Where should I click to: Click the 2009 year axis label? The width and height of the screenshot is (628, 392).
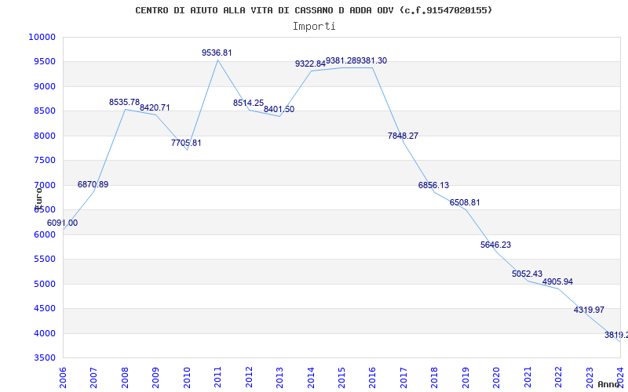[155, 378]
